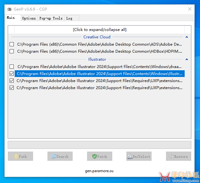Screen dimensions: 200x183
Task: Uncheck the Windows\Illustr... file checkbox
Action: [12, 73]
